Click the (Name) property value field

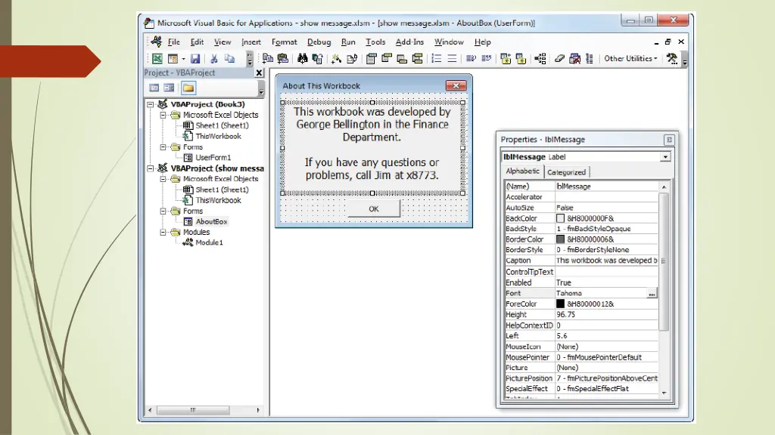[x=606, y=187]
